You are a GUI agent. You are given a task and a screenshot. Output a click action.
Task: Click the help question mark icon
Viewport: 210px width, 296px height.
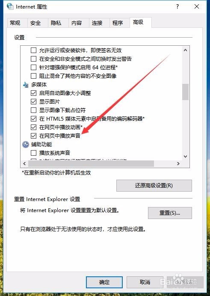click(177, 6)
